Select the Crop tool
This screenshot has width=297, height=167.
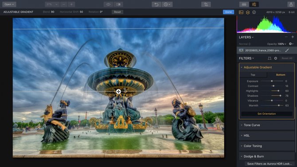(x=206, y=4)
